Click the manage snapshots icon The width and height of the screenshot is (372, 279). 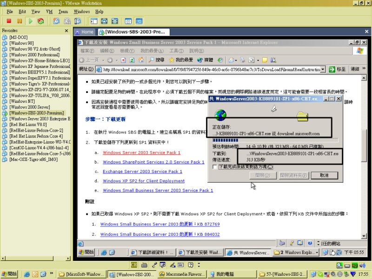coord(78,21)
